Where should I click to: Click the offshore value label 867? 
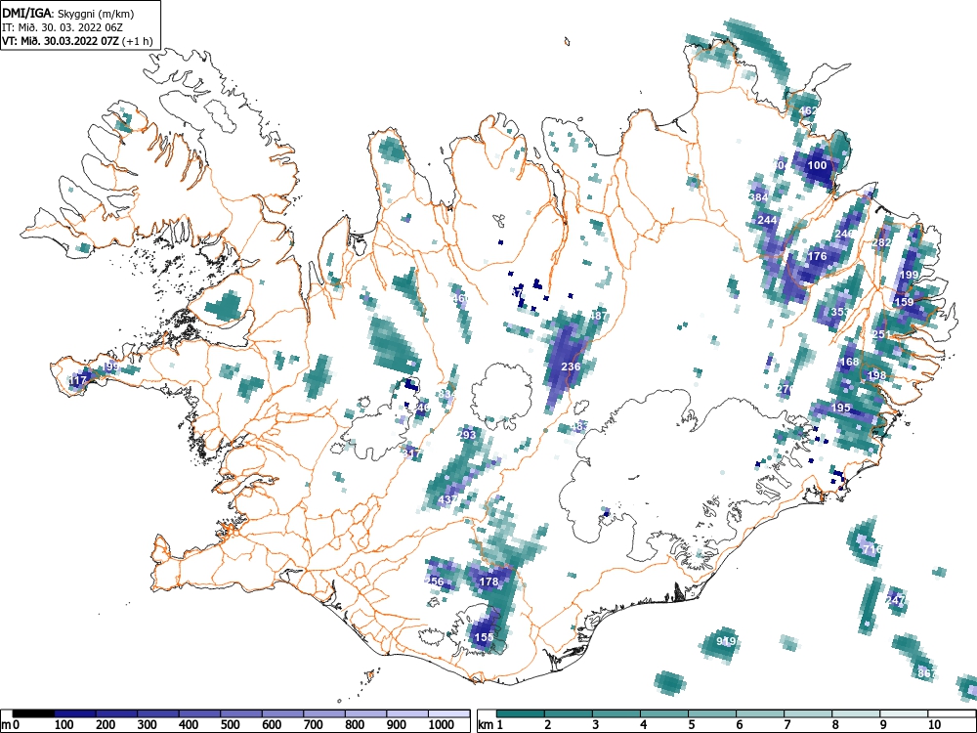pos(926,673)
